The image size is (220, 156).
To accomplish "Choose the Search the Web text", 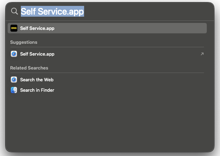I will point(37,80).
